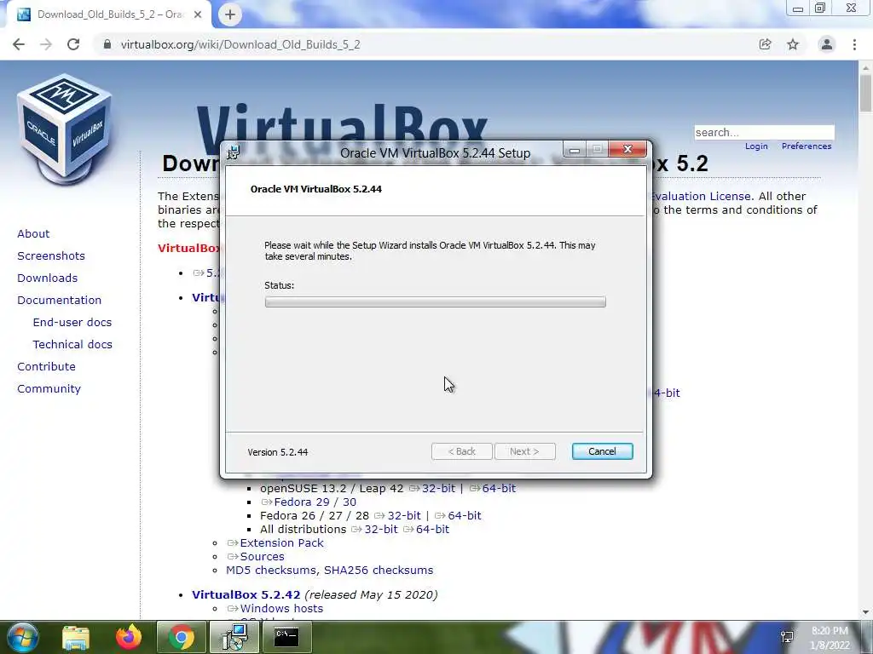Open the Login link
This screenshot has height=654, width=873.
click(756, 146)
